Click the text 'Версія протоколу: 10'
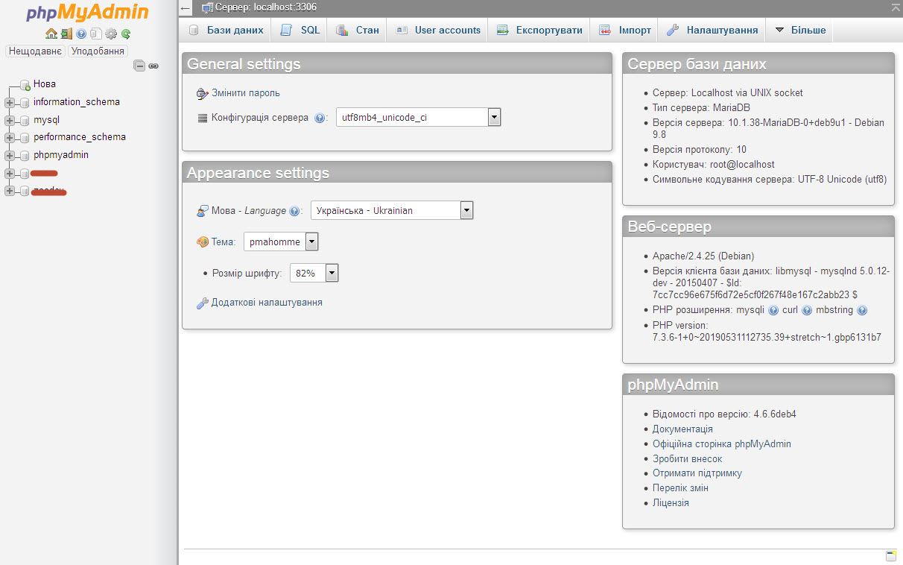Viewport: 903px width, 565px height. [x=700, y=150]
